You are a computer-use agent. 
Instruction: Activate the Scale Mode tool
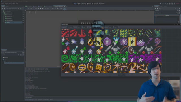click(x=33, y=8)
